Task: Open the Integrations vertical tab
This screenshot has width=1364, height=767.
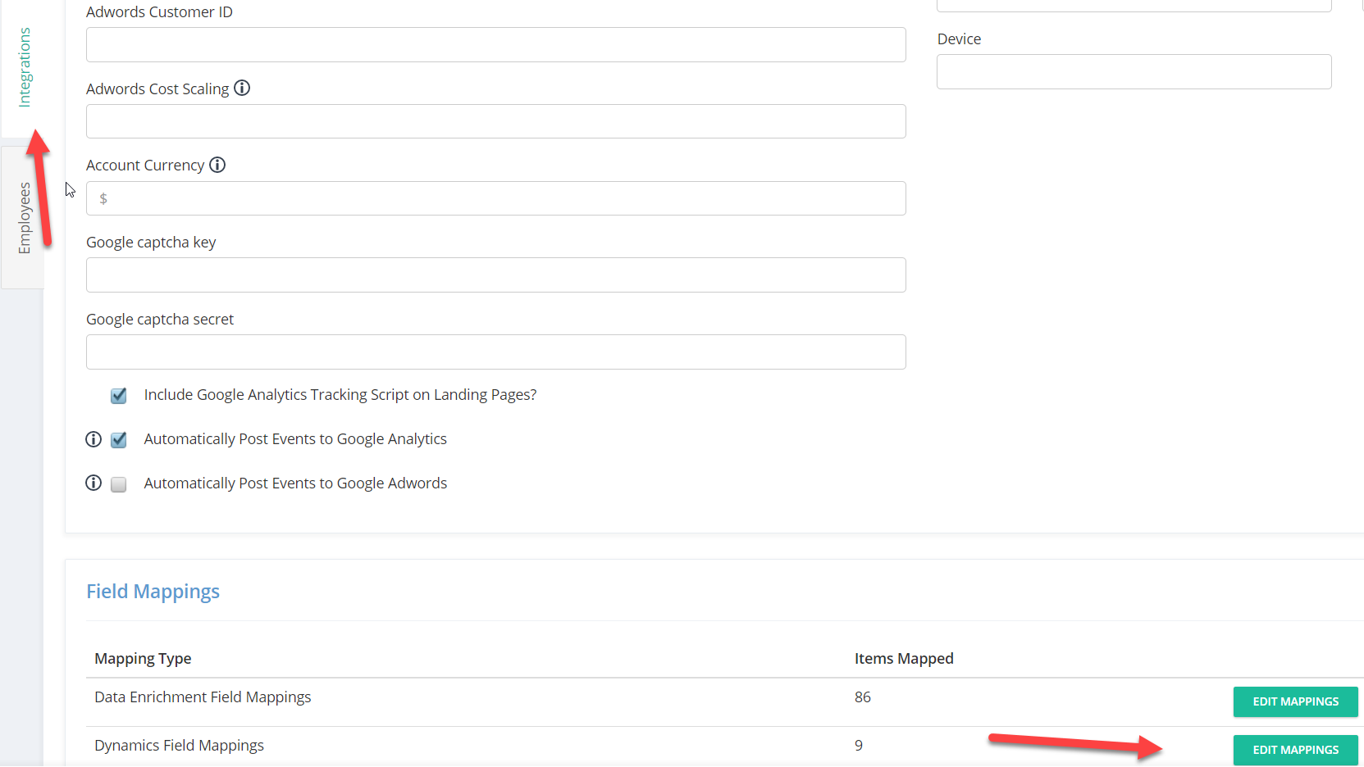Action: [x=25, y=67]
